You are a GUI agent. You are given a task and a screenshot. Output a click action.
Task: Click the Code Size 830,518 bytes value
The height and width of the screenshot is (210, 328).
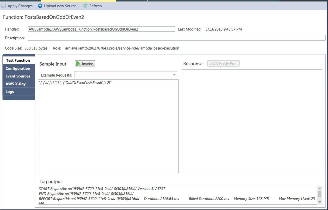[x=36, y=48]
